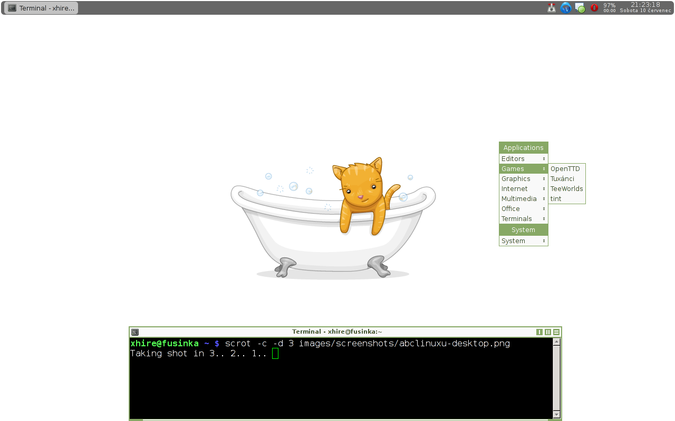Expand the Multimedia submenu
Screen dimensions: 675x421
tap(524, 198)
